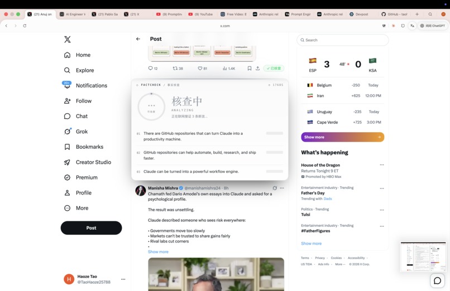The height and width of the screenshot is (291, 450).
Task: Open Premium page
Action: pyautogui.click(x=80, y=178)
